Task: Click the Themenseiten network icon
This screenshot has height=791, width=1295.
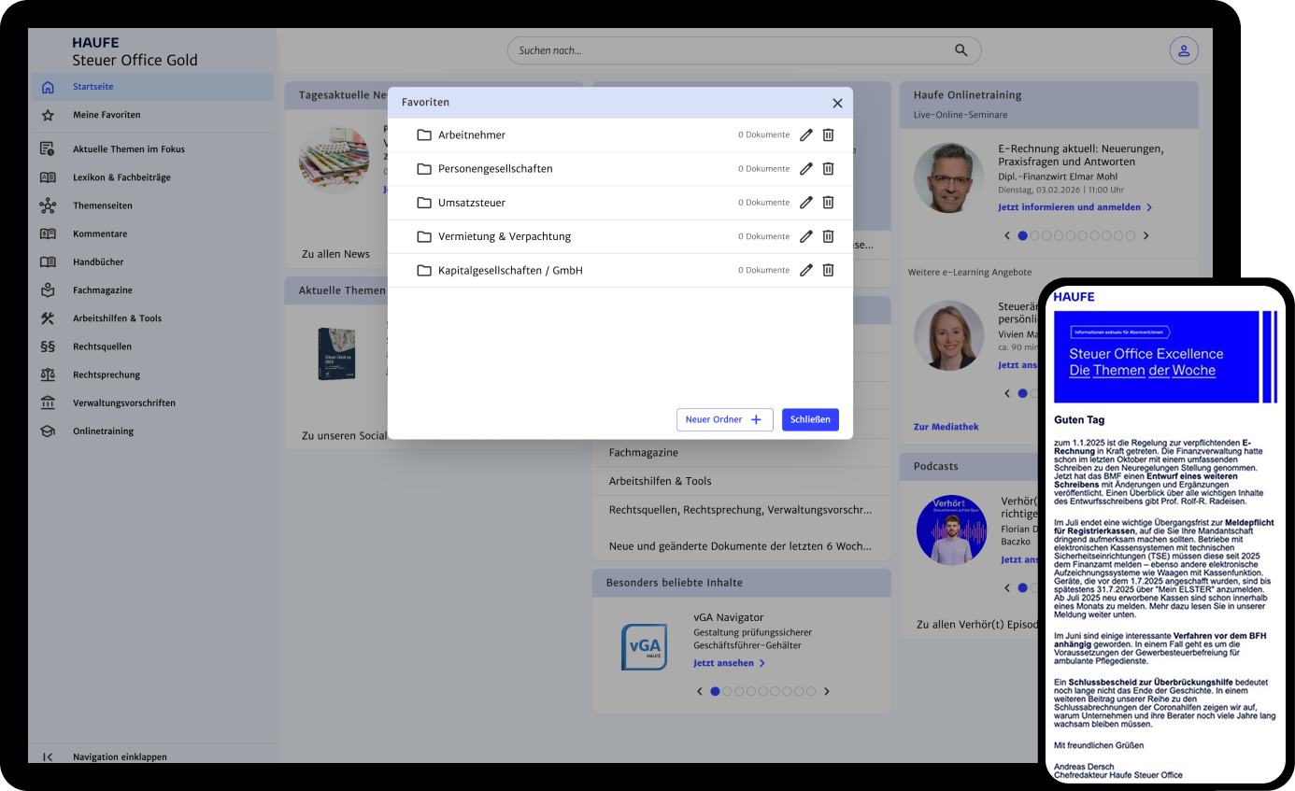Action: pos(48,205)
